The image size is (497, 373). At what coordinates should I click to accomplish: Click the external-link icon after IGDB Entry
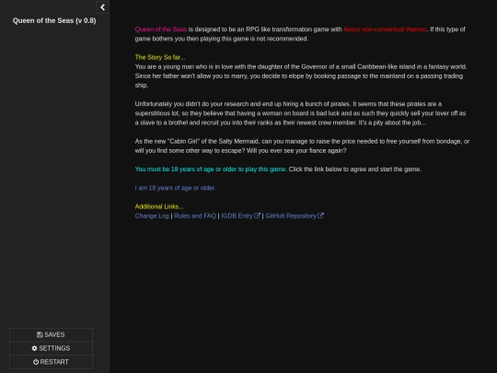257,216
